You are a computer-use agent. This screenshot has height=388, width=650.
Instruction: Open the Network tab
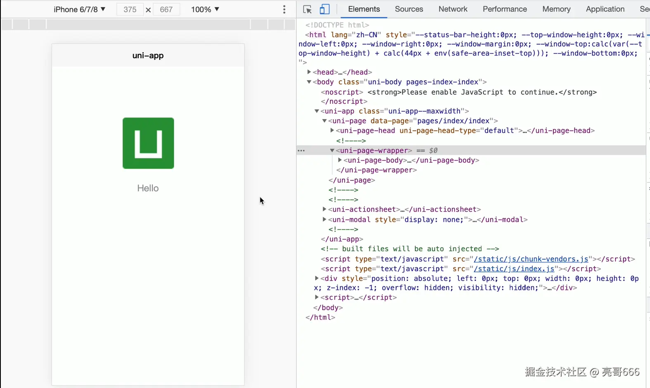pos(453,9)
